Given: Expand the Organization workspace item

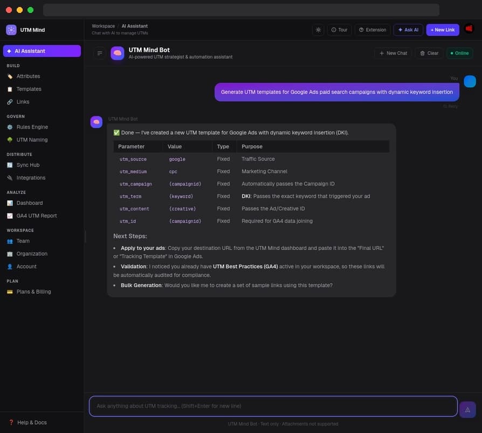Looking at the screenshot, I should 31,254.
